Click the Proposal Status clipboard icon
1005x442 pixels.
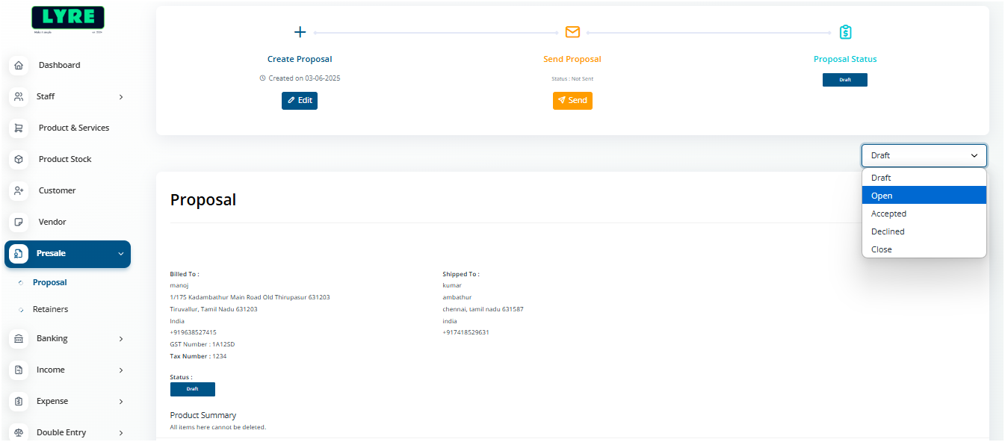pos(845,32)
